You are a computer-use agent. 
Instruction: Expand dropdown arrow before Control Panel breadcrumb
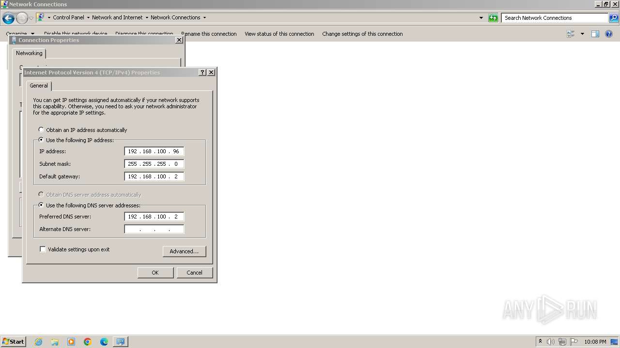(x=49, y=18)
